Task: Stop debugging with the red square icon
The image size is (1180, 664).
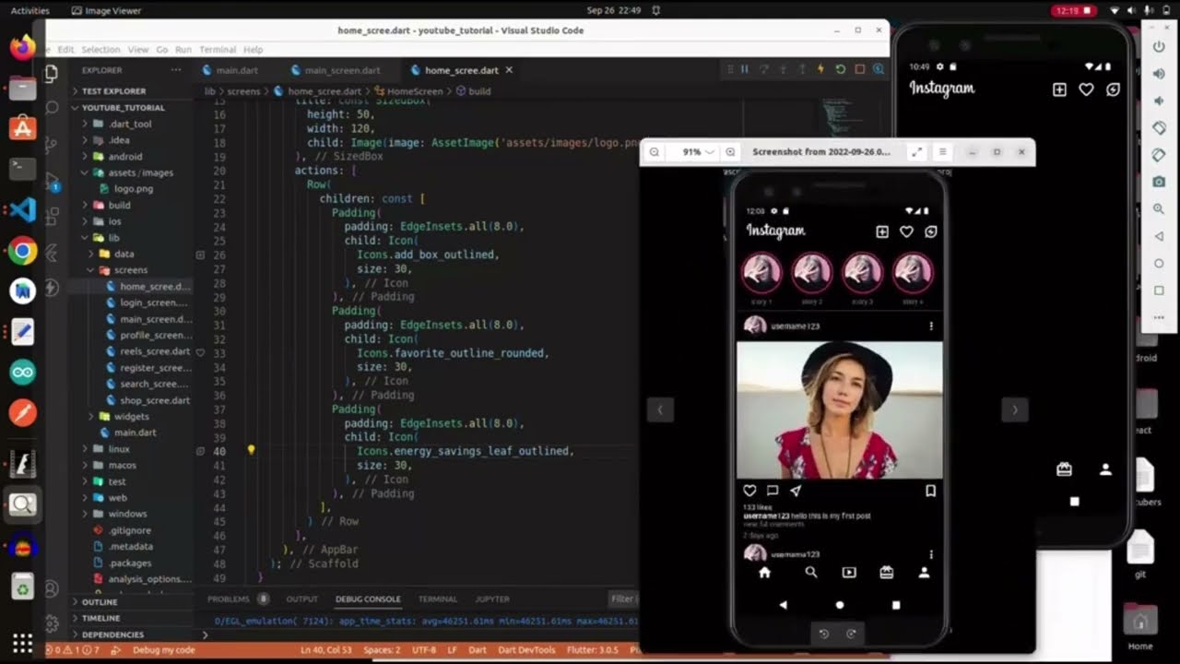Action: (859, 69)
